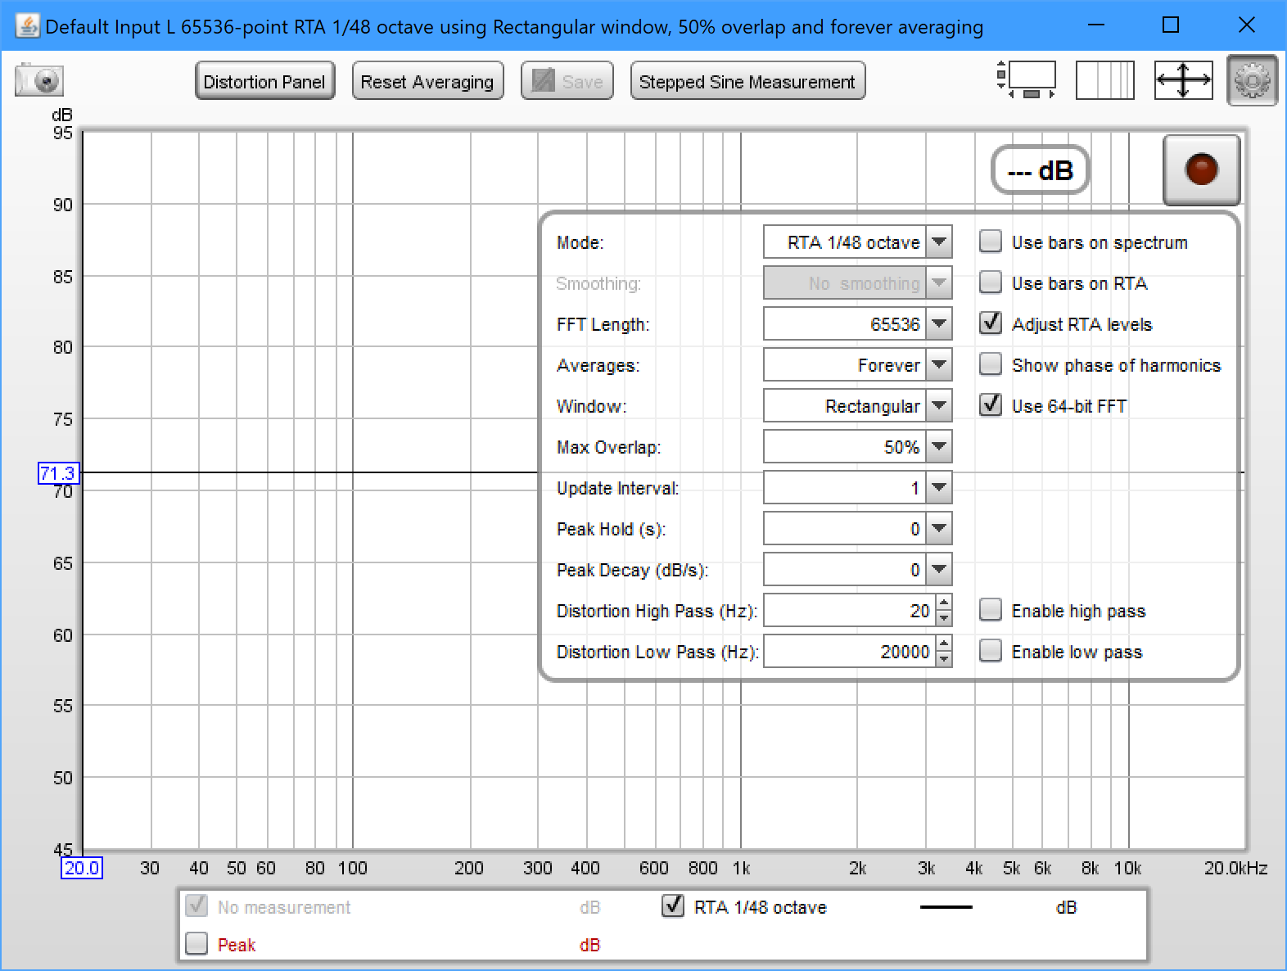Click the No measurement checkbox

[x=196, y=906]
